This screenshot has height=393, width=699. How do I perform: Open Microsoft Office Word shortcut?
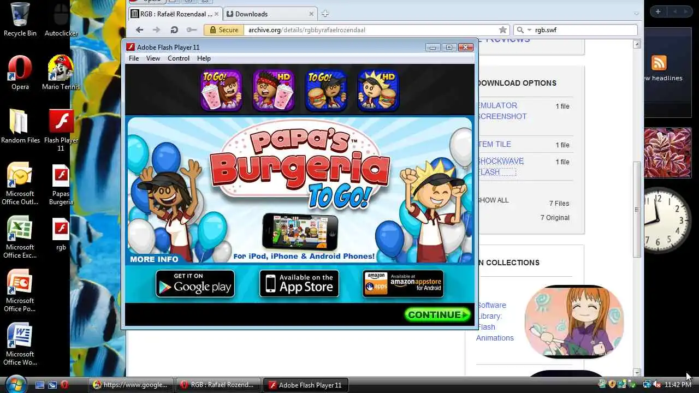click(x=20, y=344)
